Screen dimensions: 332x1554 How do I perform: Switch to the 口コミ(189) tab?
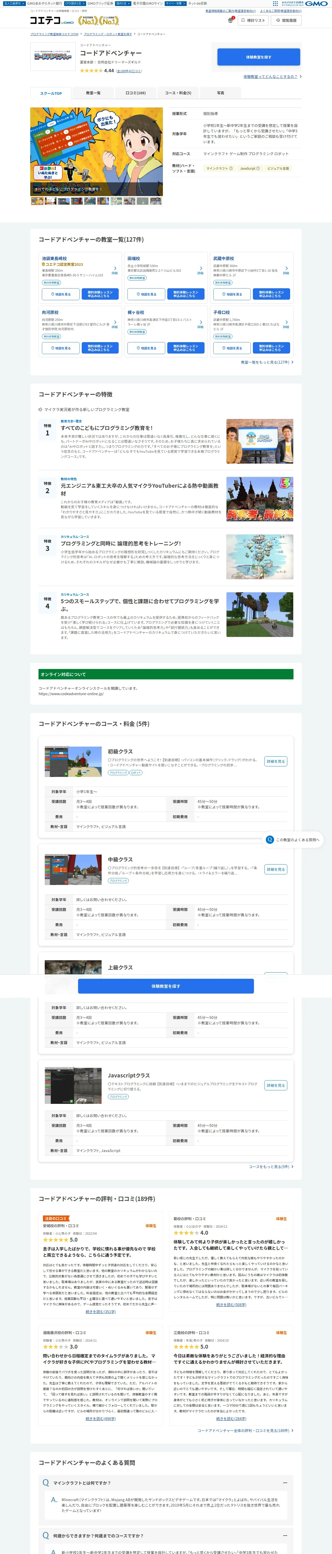tap(135, 93)
